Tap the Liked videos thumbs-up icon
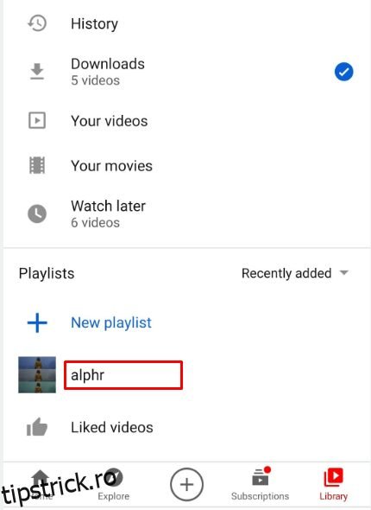Viewport: 371px width, 510px height. pos(37,427)
